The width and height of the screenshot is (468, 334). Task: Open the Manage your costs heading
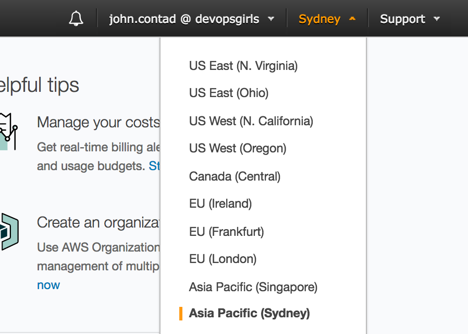[98, 122]
